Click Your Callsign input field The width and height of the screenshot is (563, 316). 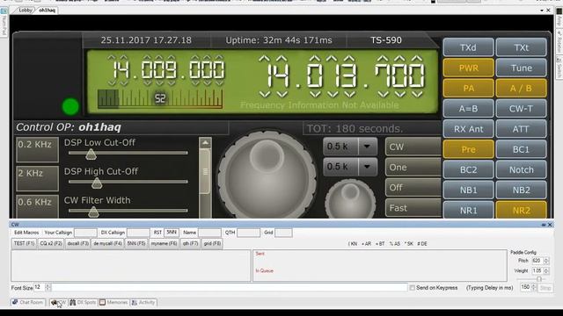pyautogui.click(x=85, y=233)
